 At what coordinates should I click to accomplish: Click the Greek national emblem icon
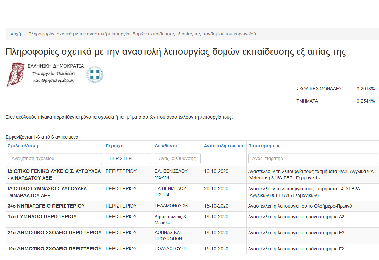pyautogui.click(x=94, y=75)
